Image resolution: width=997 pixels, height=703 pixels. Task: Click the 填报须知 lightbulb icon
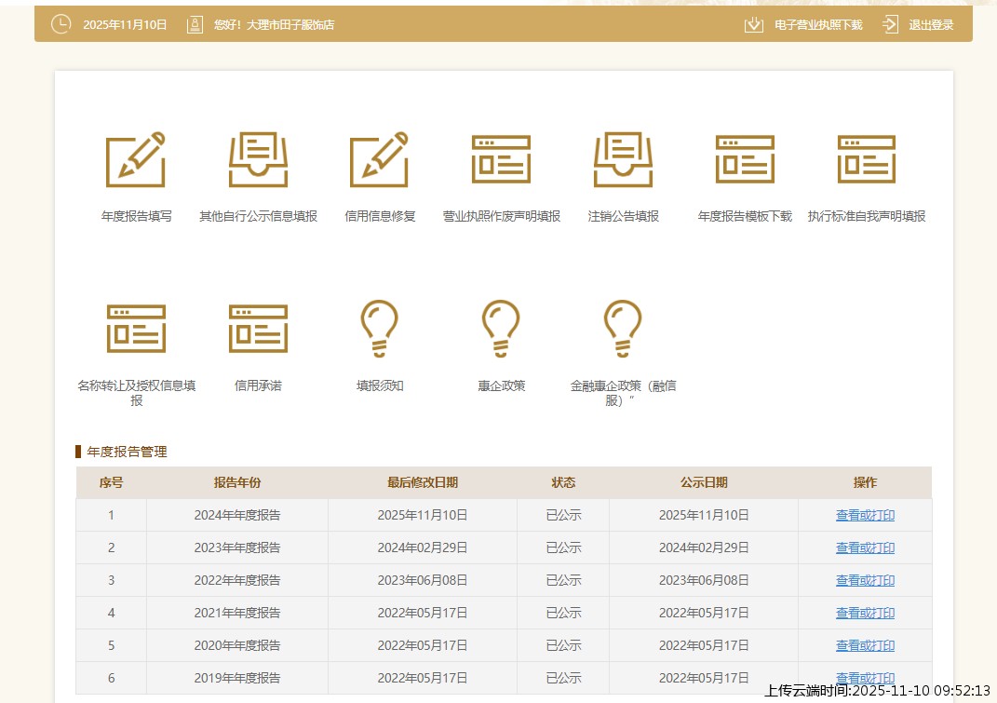point(380,329)
